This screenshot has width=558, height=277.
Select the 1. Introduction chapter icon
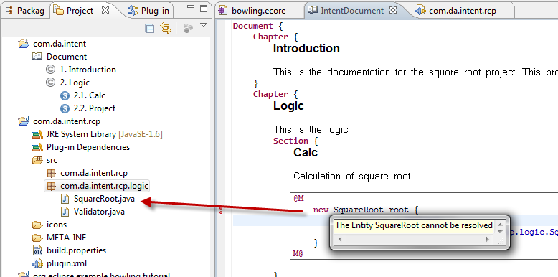50,70
